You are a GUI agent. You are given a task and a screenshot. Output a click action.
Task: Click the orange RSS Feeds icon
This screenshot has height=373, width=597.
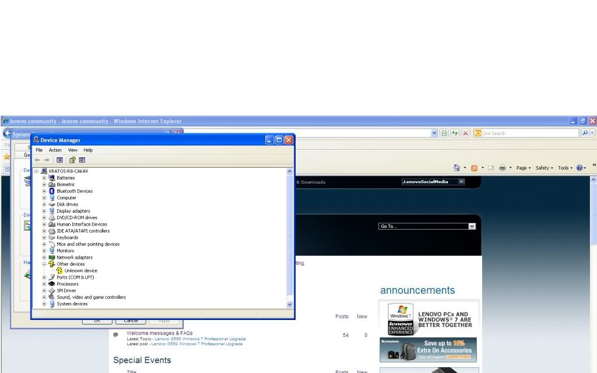tap(475, 168)
